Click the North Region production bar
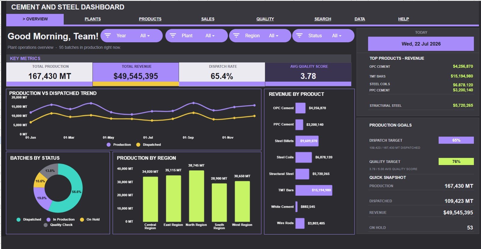The image size is (481, 249). [x=197, y=196]
